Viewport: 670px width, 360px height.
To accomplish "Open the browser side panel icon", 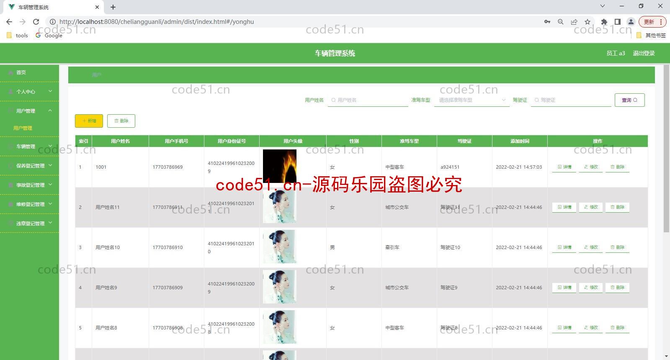I will pyautogui.click(x=617, y=22).
